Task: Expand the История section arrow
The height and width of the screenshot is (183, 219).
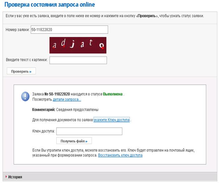Action: pyautogui.click(x=6, y=177)
